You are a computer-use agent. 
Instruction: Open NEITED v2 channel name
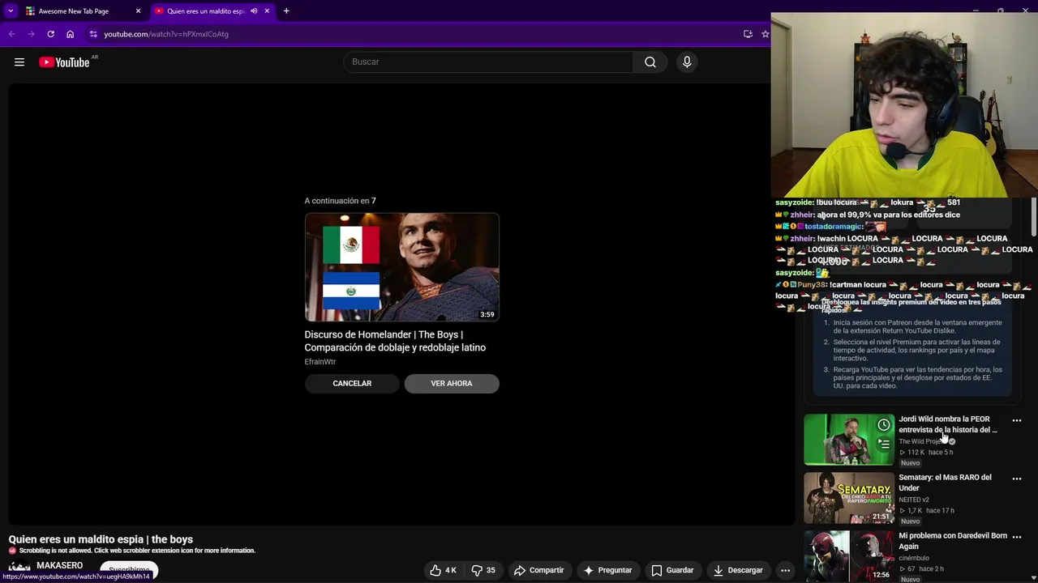[x=914, y=500]
